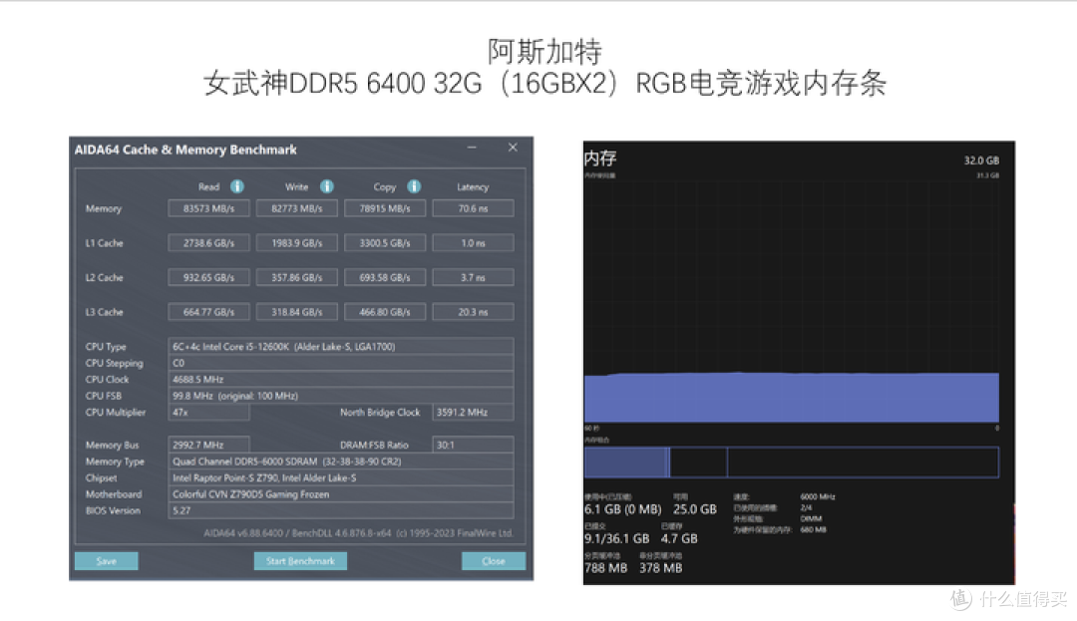The image size is (1077, 621).
Task: Click the non-paged pool value 378 MB
Action: click(661, 568)
